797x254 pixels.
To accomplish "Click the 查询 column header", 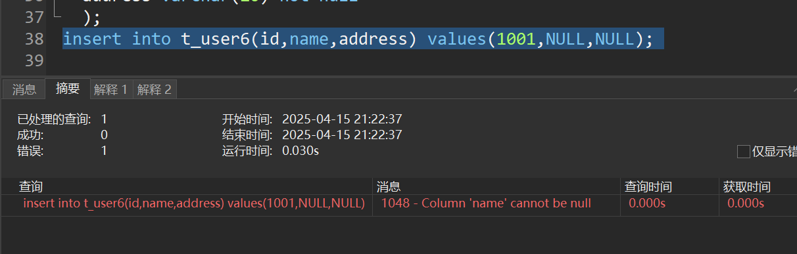I will click(187, 187).
